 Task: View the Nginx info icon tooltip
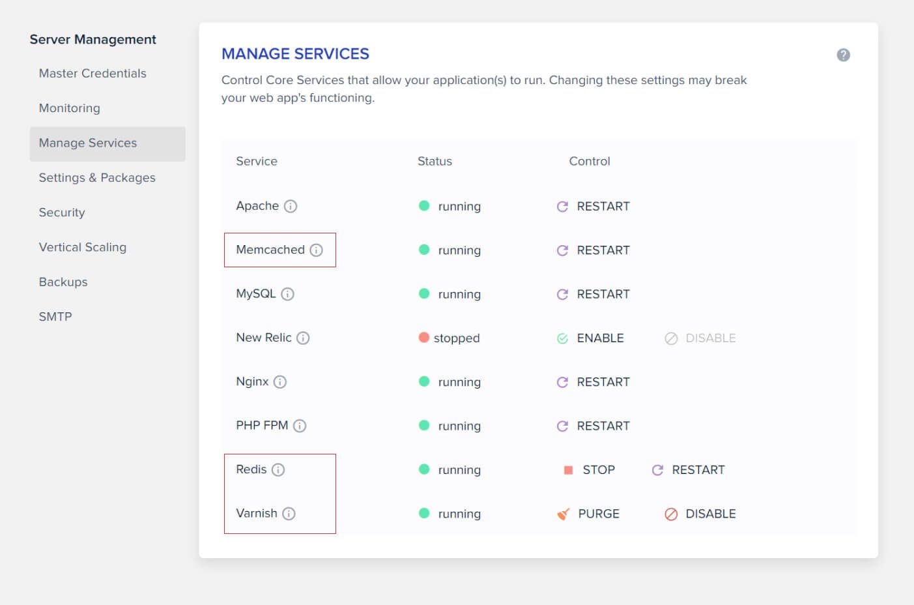click(280, 382)
